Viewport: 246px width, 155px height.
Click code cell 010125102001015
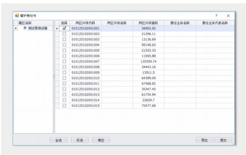pyautogui.click(x=86, y=105)
